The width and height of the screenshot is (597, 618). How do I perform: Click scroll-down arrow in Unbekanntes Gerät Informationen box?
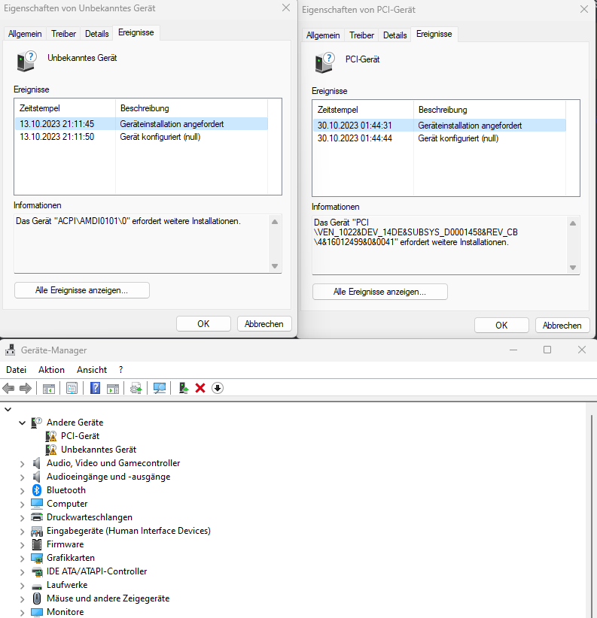click(x=275, y=266)
